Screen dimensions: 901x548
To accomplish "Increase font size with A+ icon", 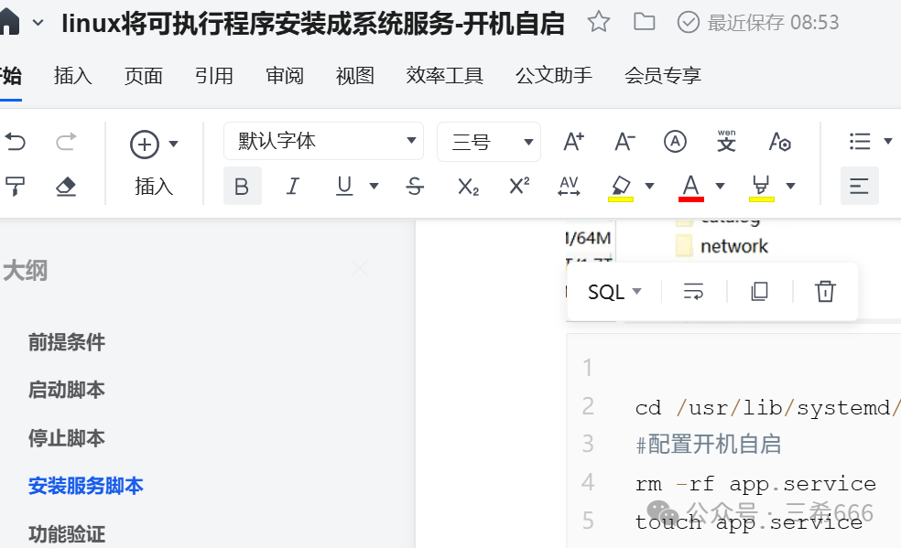I will click(573, 141).
